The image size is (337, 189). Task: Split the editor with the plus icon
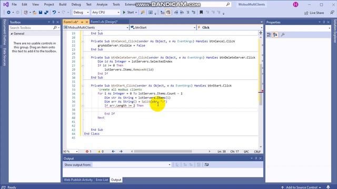click(x=261, y=33)
